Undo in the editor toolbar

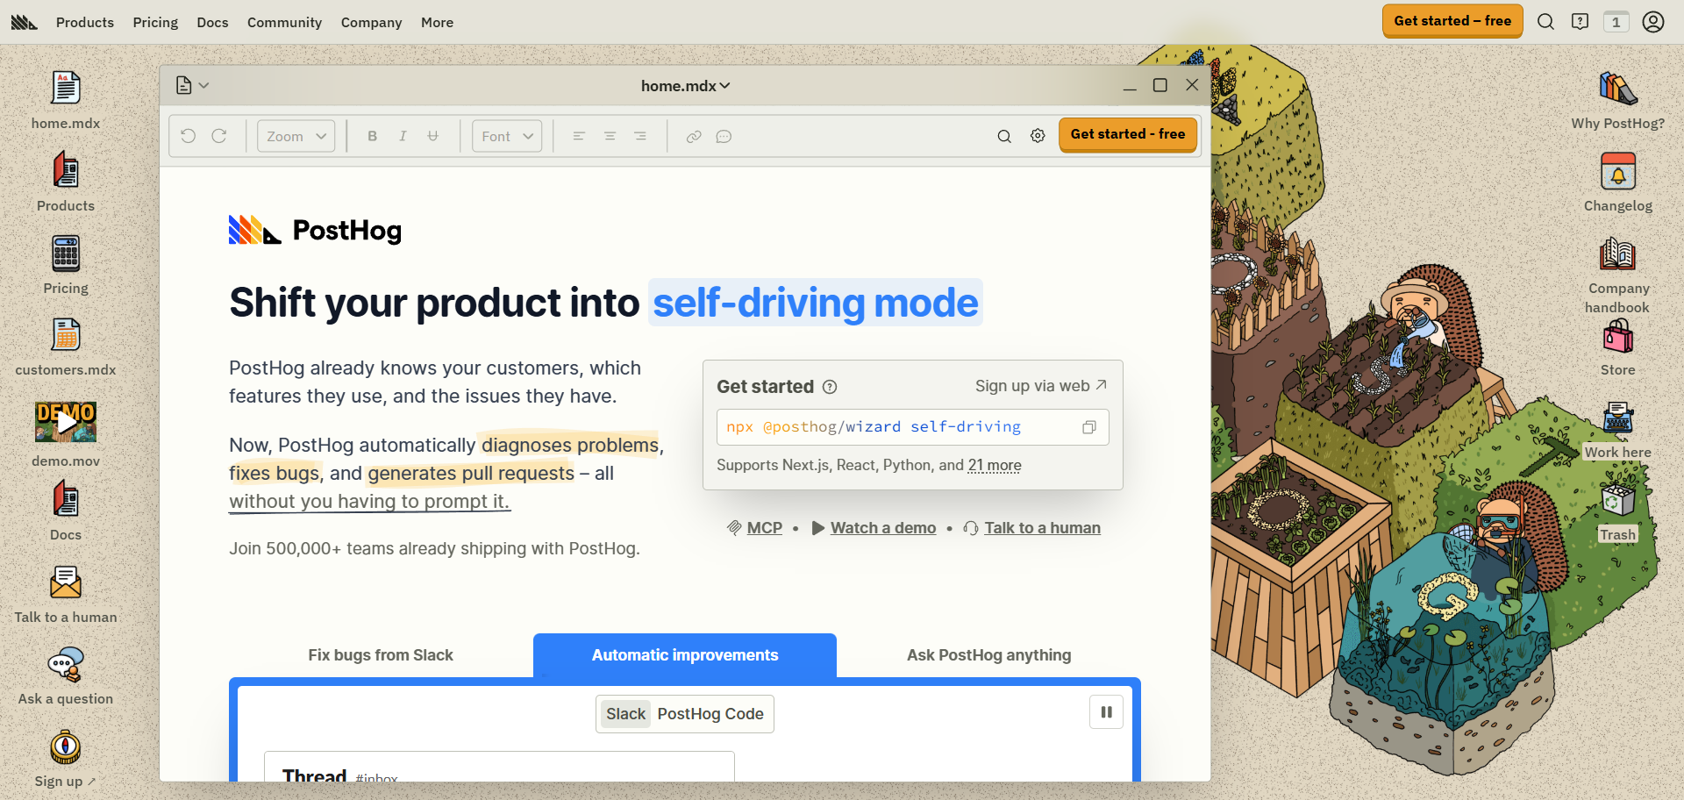click(189, 136)
